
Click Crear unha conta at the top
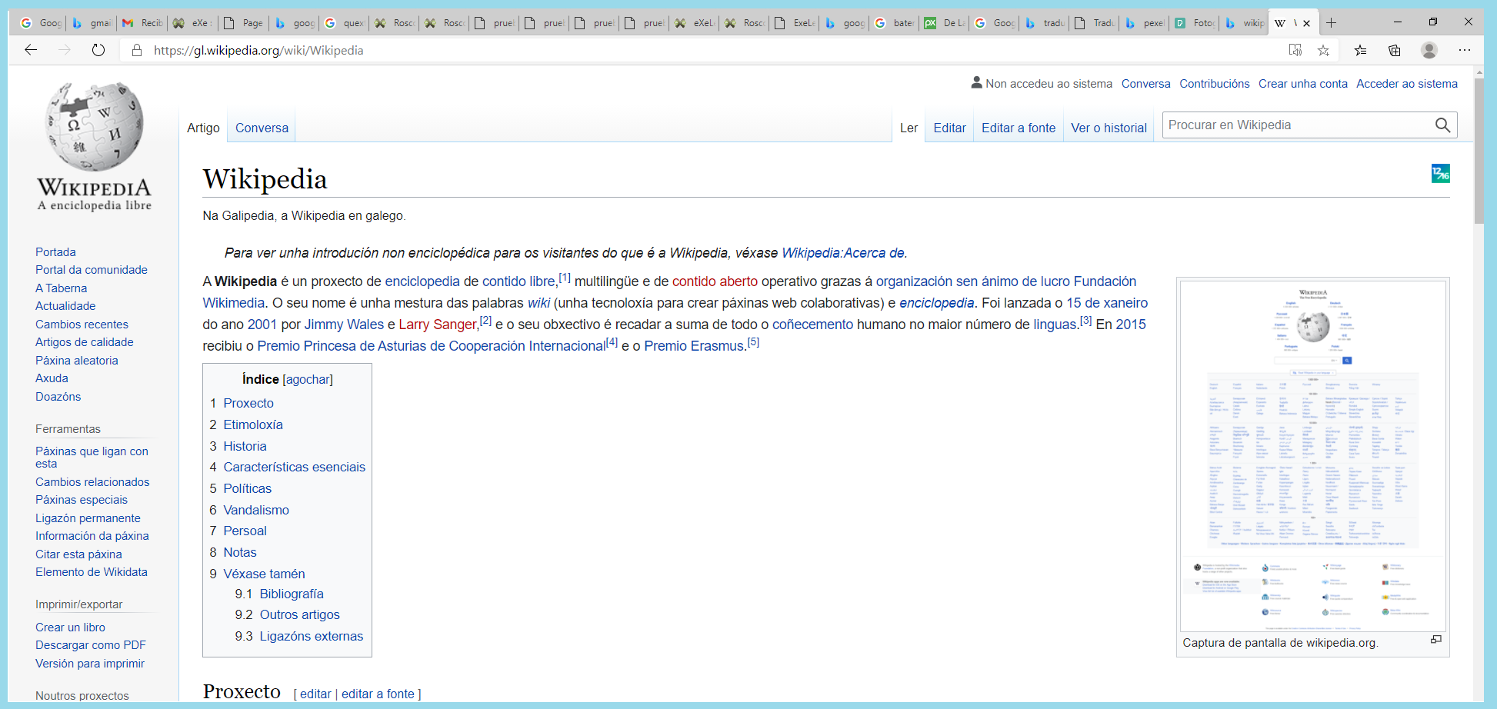tap(1303, 83)
